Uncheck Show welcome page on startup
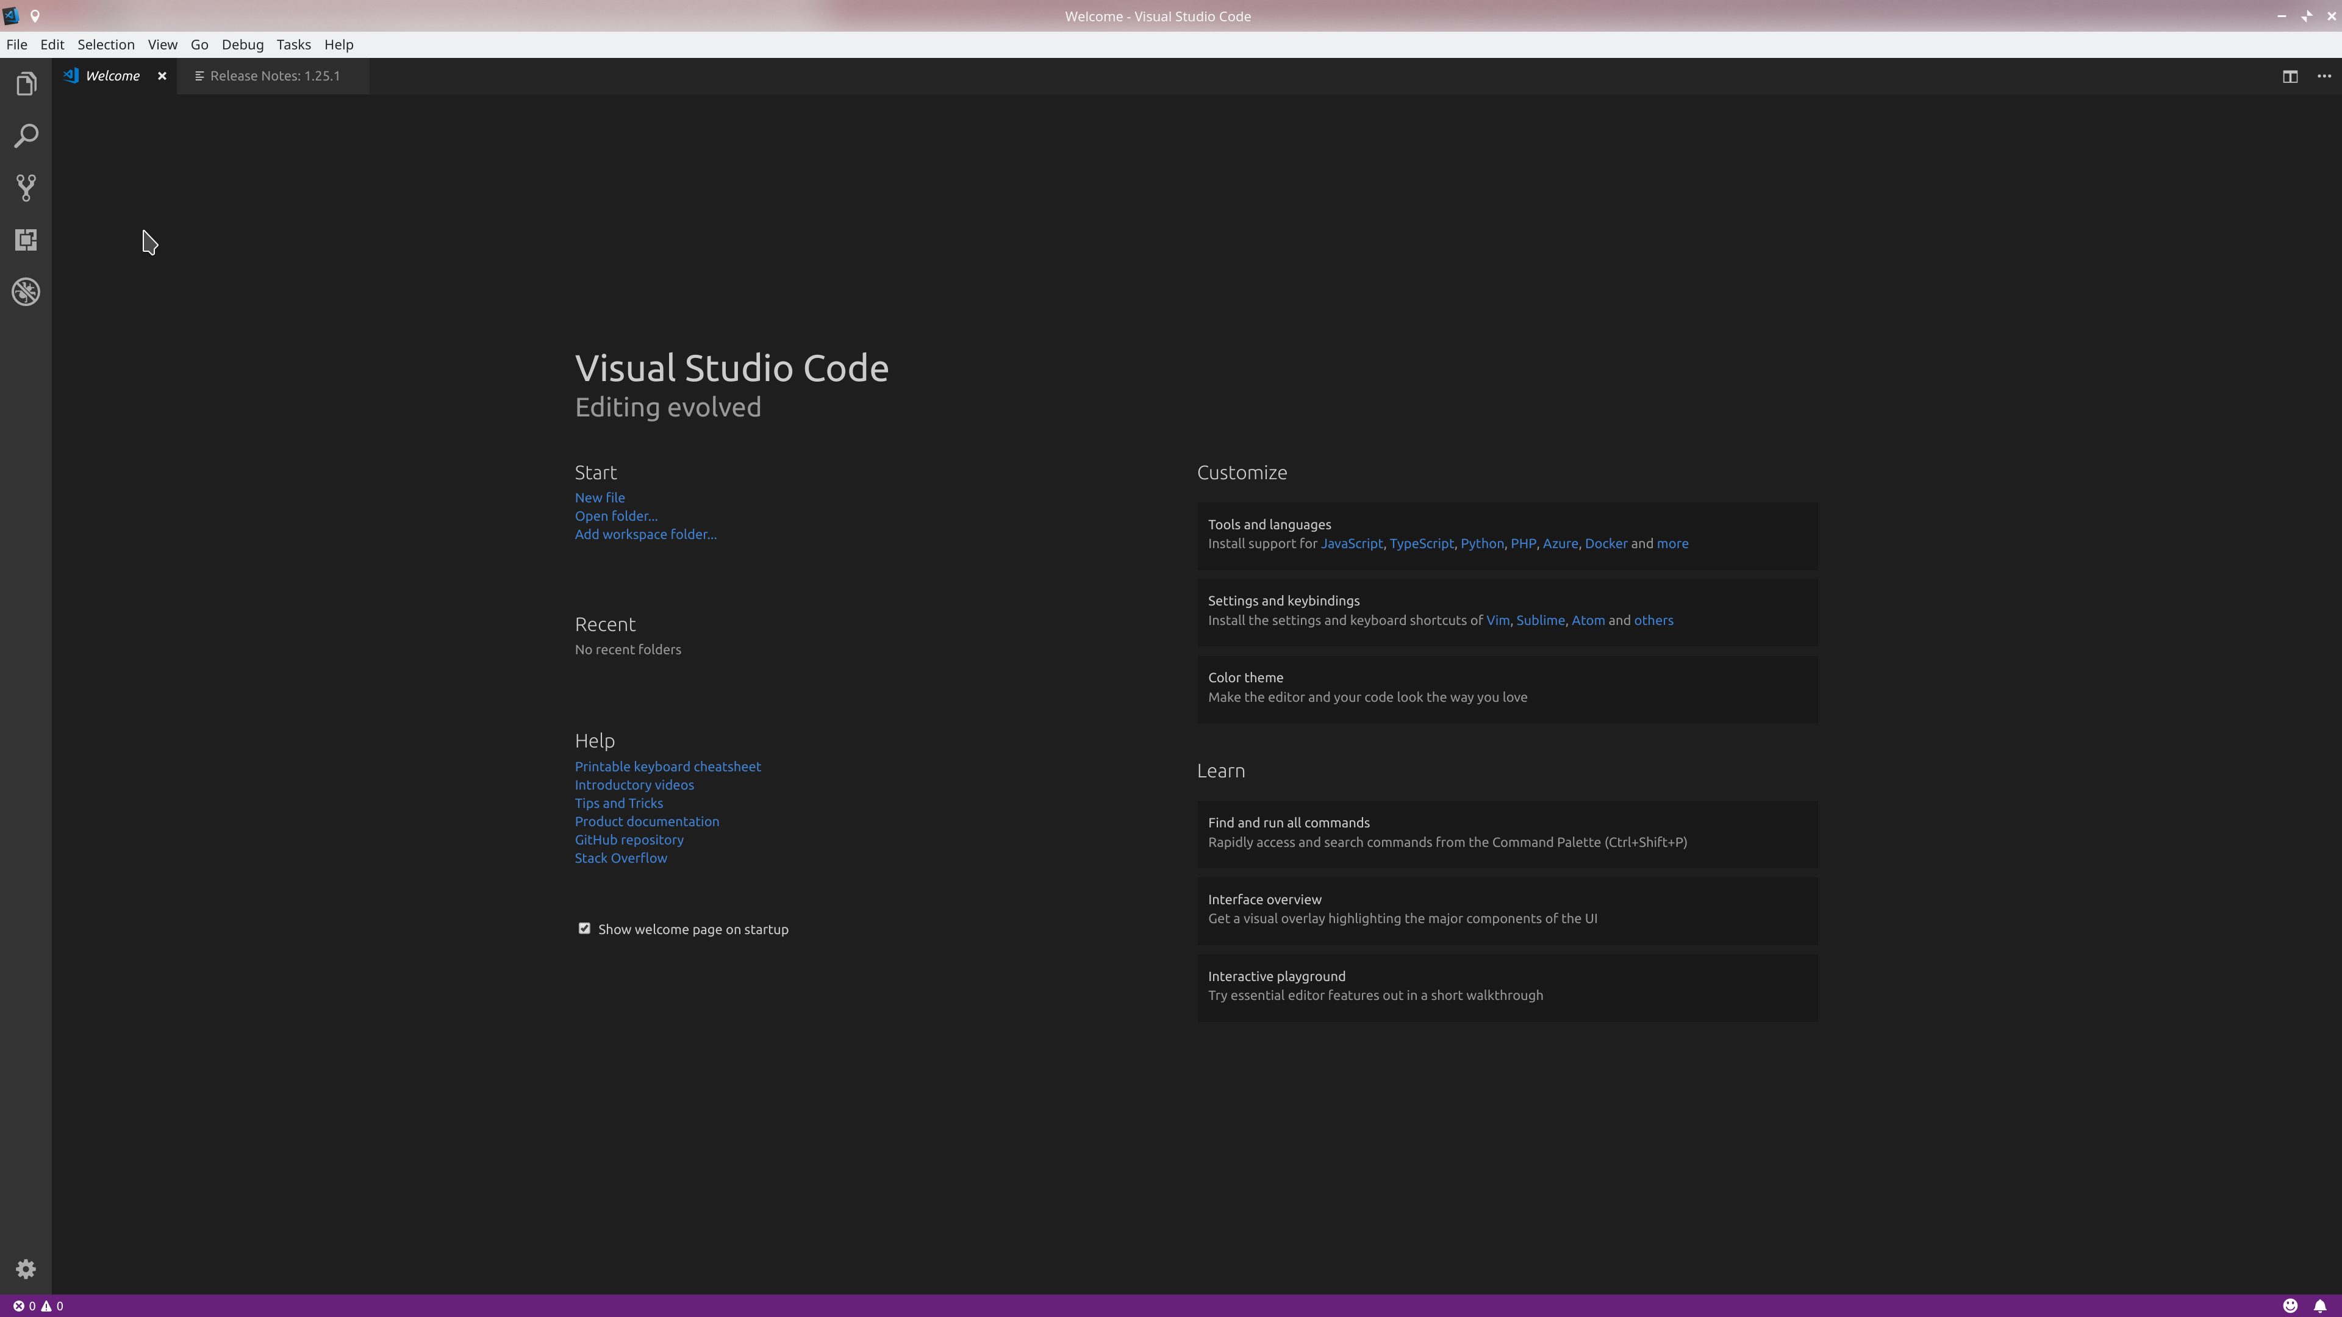Image resolution: width=2342 pixels, height=1317 pixels. point(585,928)
